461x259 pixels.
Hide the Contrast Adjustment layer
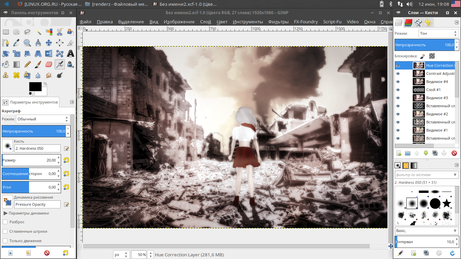(x=398, y=74)
